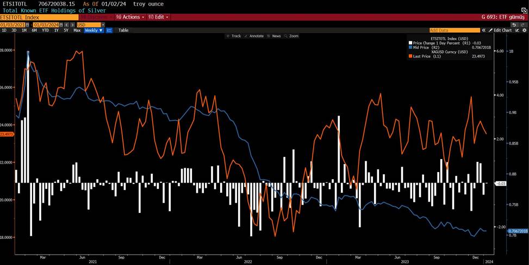Open the end date calendar picker
Screen dimensions: 529x265
[x=61, y=25]
